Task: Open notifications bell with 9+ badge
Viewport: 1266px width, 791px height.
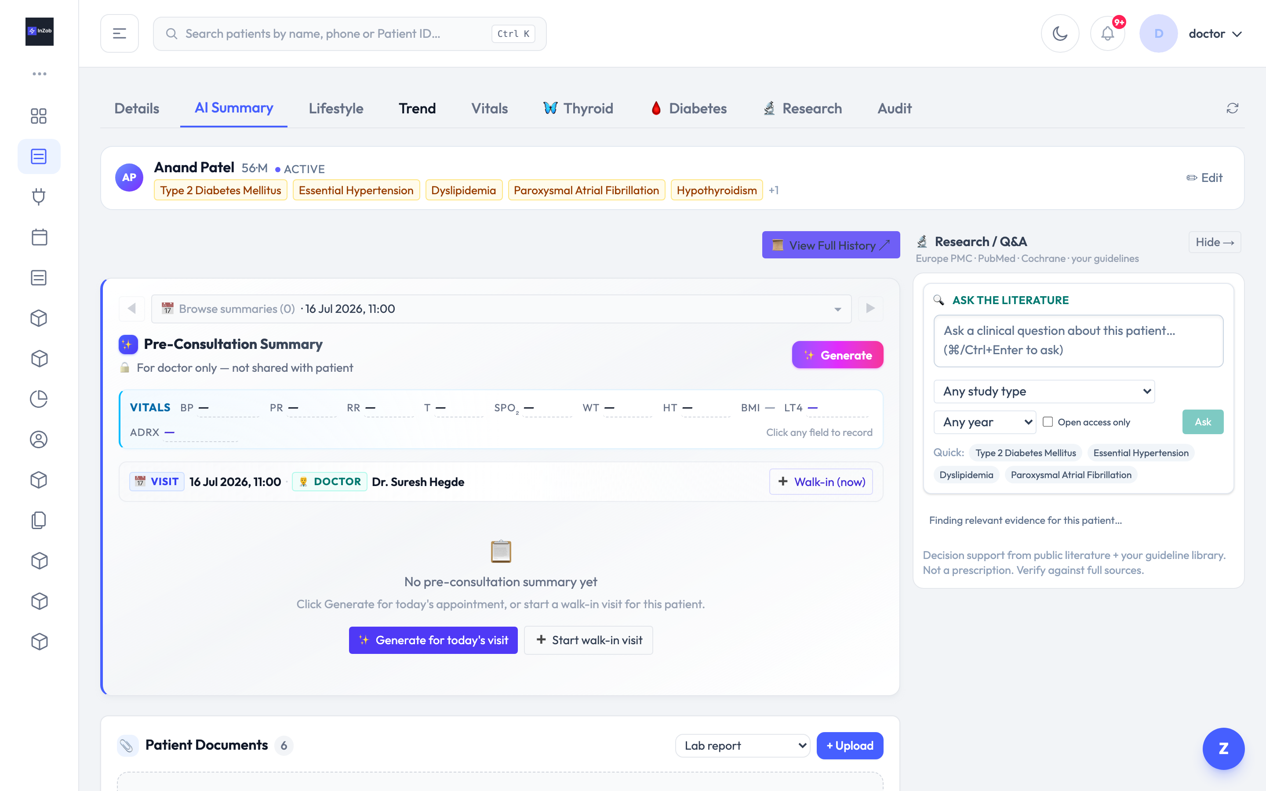Action: tap(1108, 33)
